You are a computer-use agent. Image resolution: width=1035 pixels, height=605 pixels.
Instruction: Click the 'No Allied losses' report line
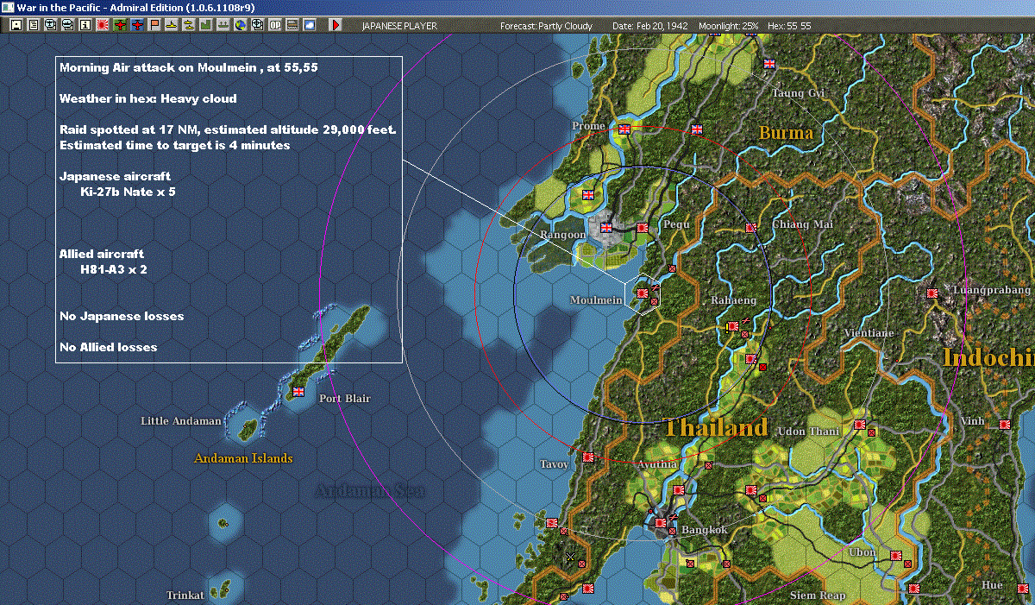109,348
